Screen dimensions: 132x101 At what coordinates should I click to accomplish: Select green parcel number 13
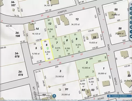(50, 28)
